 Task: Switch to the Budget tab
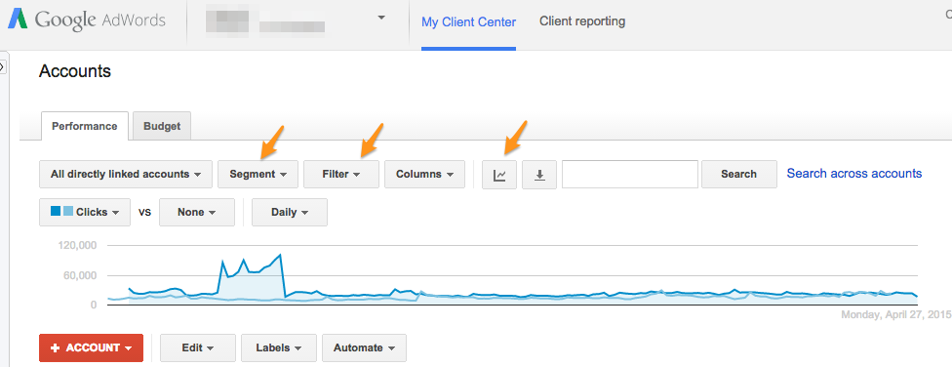point(162,126)
